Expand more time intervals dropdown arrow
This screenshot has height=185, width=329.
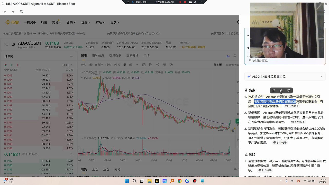[137, 65]
